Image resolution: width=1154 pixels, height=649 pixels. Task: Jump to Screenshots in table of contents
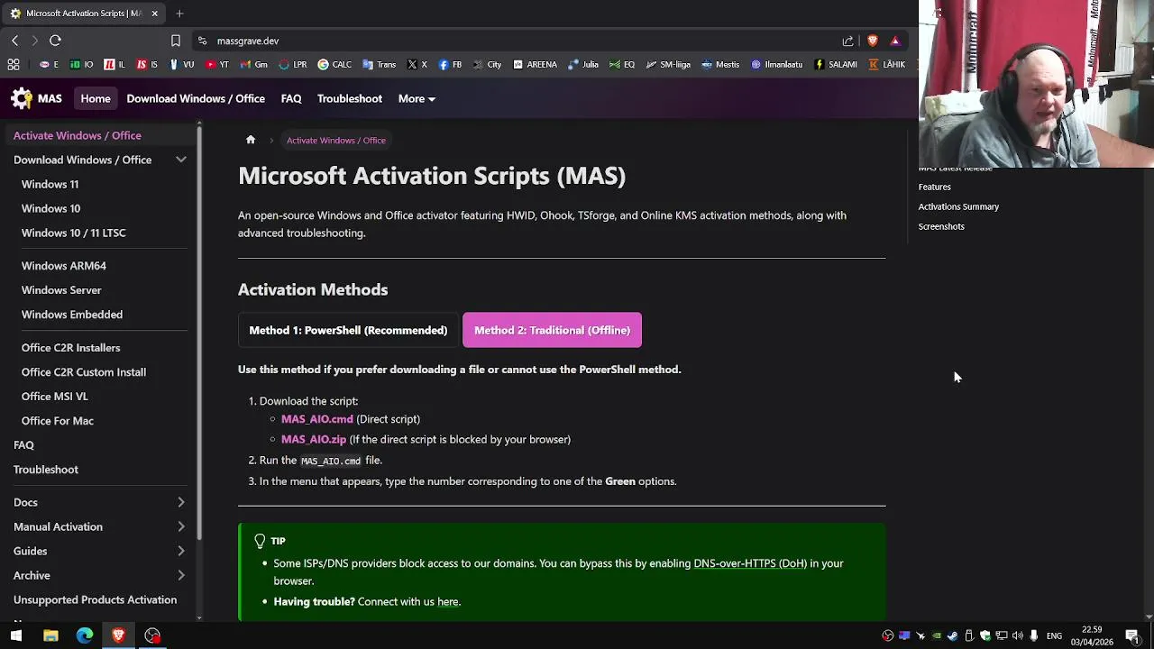click(941, 226)
